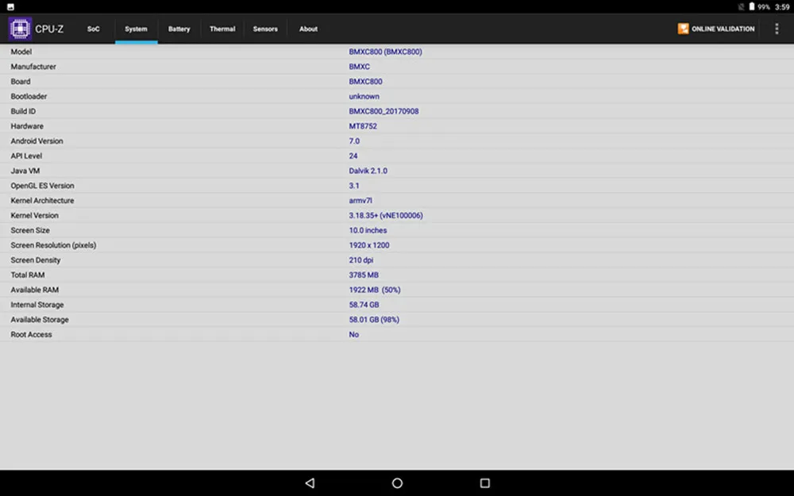Click the Java VM row label
This screenshot has height=496, width=794.
coord(25,171)
